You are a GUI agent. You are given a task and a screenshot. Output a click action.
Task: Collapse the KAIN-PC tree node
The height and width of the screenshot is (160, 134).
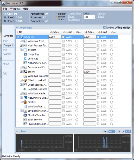[18, 37]
